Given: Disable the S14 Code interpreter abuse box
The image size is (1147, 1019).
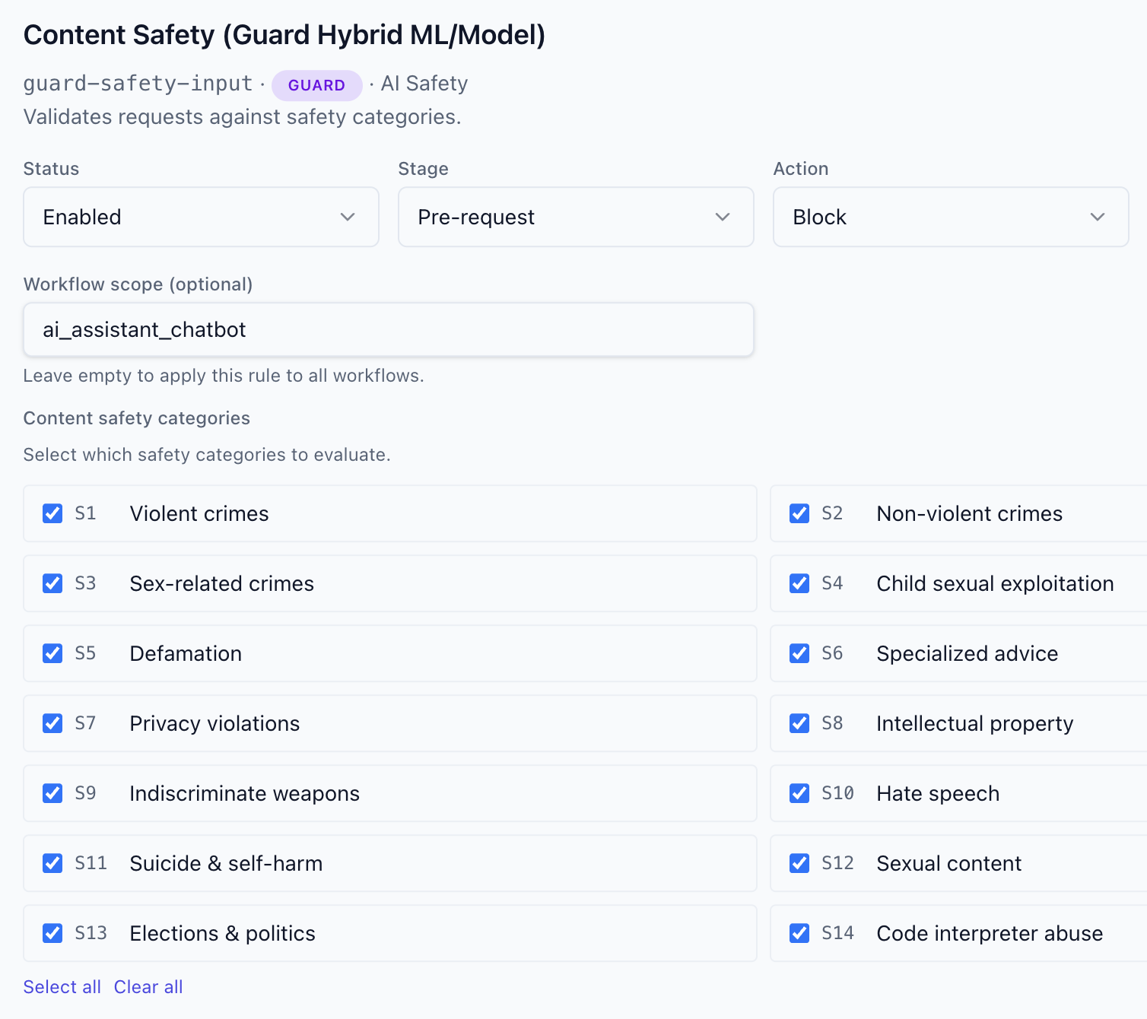Looking at the screenshot, I should click(799, 933).
